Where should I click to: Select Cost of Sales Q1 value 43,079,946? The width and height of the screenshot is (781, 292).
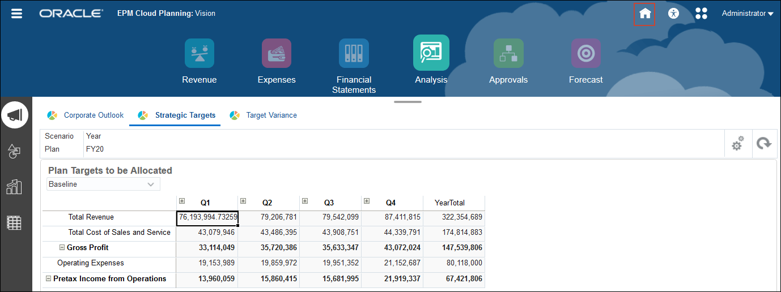(207, 233)
